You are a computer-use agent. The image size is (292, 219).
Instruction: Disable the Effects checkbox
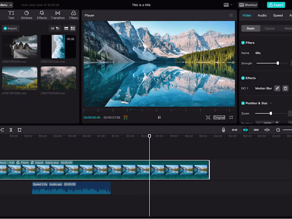click(243, 78)
